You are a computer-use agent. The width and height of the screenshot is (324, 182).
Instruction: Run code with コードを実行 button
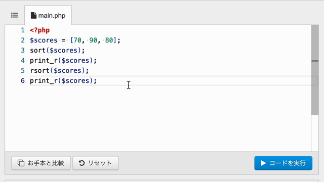283,163
